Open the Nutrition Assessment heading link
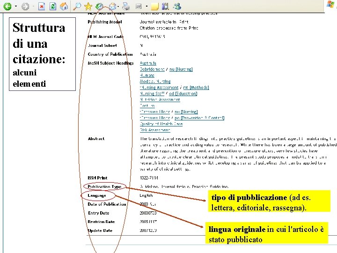 pyautogui.click(x=160, y=99)
